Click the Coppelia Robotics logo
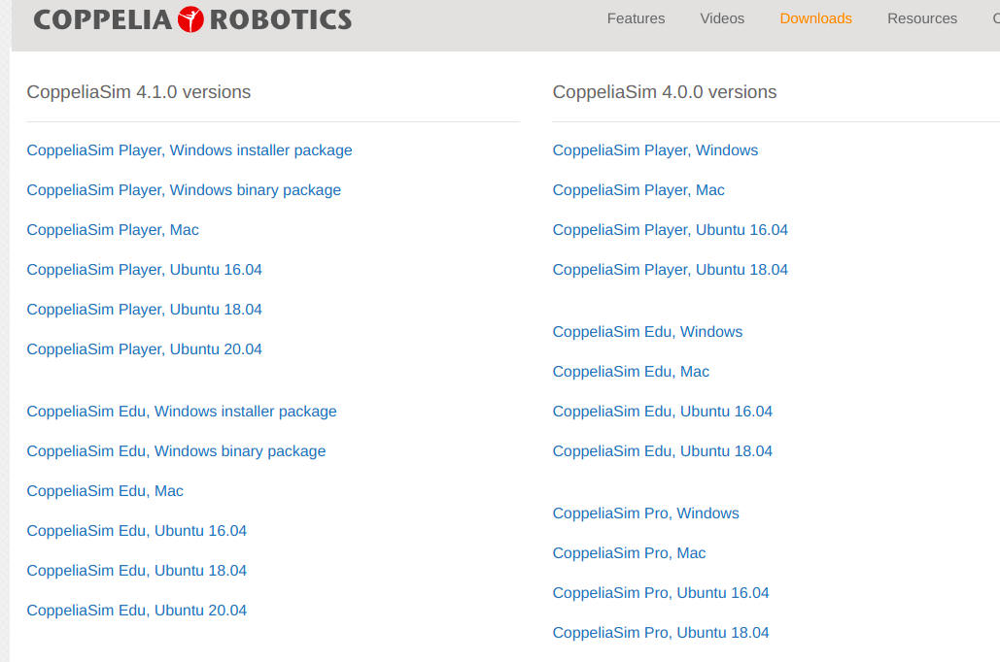Image resolution: width=1000 pixels, height=662 pixels. (x=190, y=17)
